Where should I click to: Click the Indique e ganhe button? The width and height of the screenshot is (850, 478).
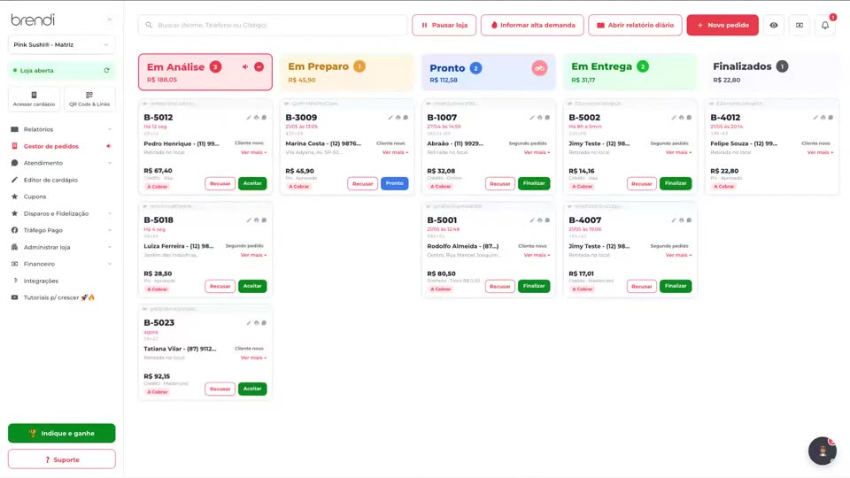pyautogui.click(x=61, y=433)
